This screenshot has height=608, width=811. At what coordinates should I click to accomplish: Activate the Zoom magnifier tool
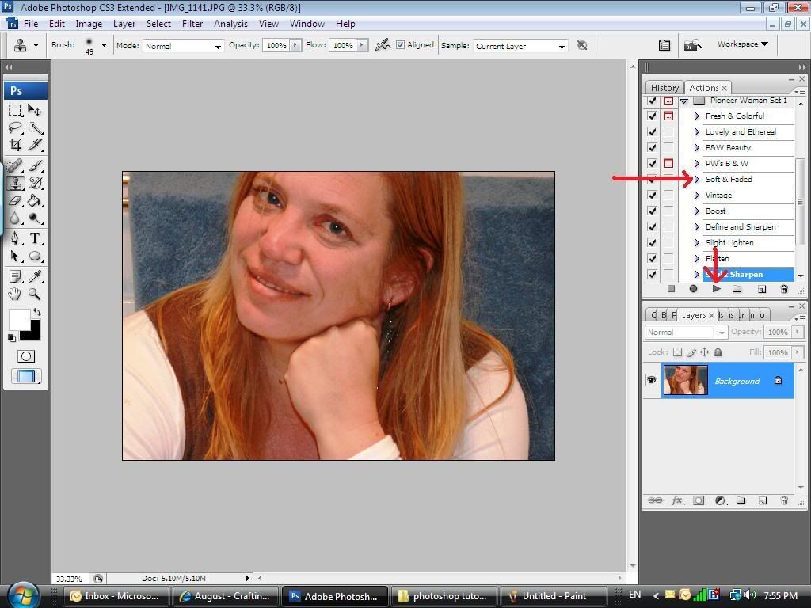35,294
